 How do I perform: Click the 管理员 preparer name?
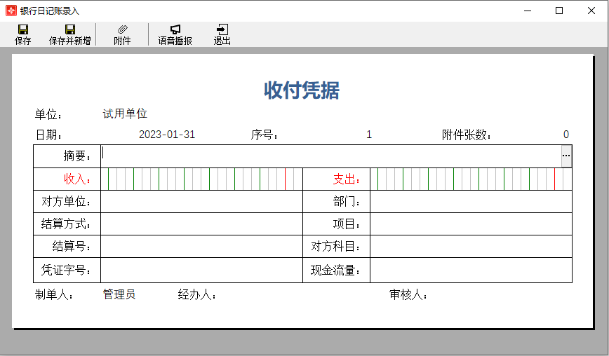[119, 294]
